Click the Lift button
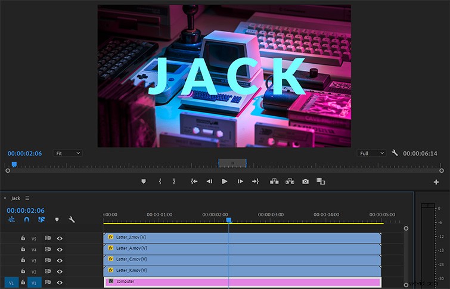450x289 pixels. point(274,181)
